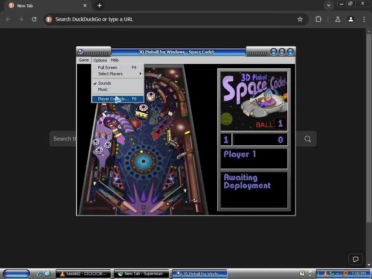Open the Extensions puzzle icon
Image resolution: width=372 pixels, height=279 pixels.
[x=318, y=19]
